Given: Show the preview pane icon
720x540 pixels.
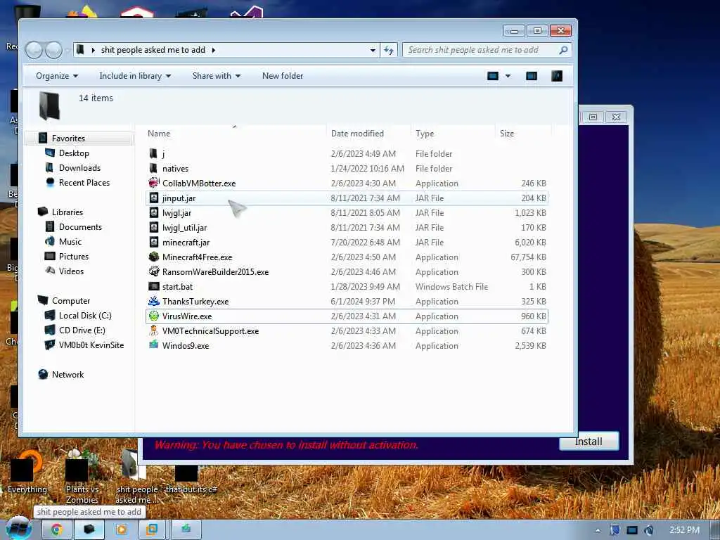Looking at the screenshot, I should click(x=532, y=76).
